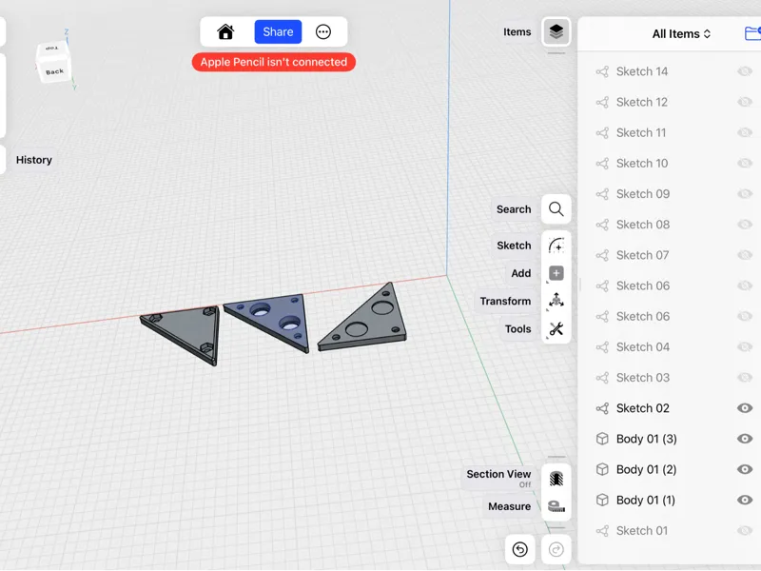Open the more options ellipsis menu
This screenshot has height=571, width=761.
coord(323,32)
